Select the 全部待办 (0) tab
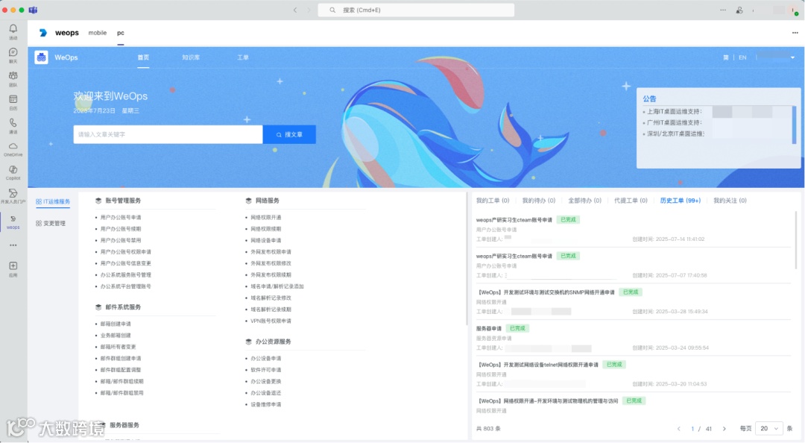The height and width of the screenshot is (443, 805). coord(585,201)
